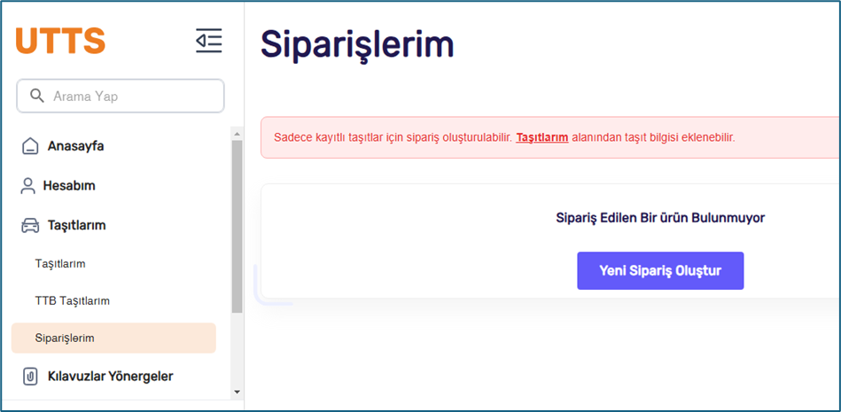The width and height of the screenshot is (841, 412).
Task: Follow the red Taşıtlarım link in the alert
Action: coord(542,137)
